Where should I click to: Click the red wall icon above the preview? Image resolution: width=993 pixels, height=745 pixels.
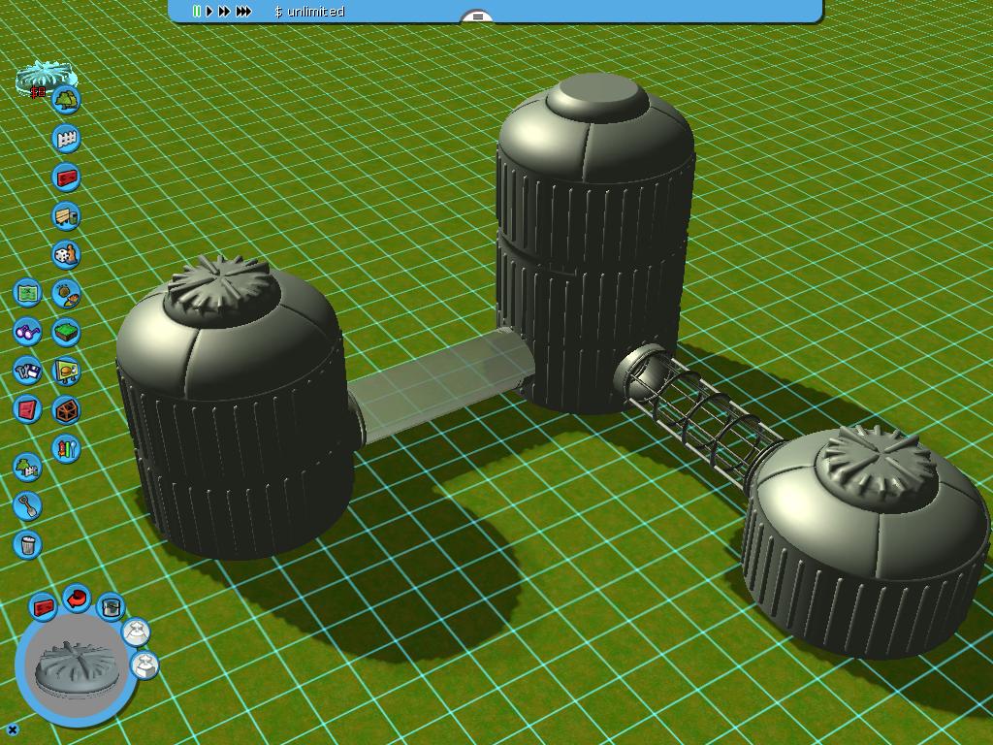pos(43,607)
